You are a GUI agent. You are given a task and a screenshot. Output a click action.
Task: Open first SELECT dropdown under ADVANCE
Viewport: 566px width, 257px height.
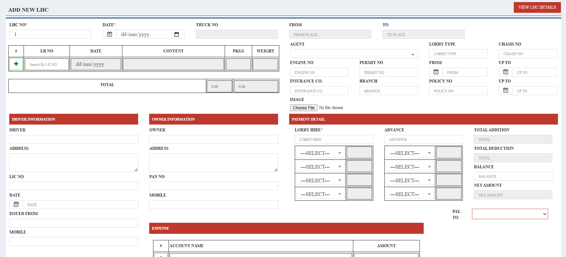410,153
